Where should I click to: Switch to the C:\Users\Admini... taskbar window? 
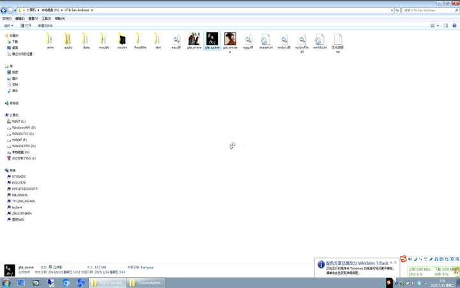tap(146, 283)
